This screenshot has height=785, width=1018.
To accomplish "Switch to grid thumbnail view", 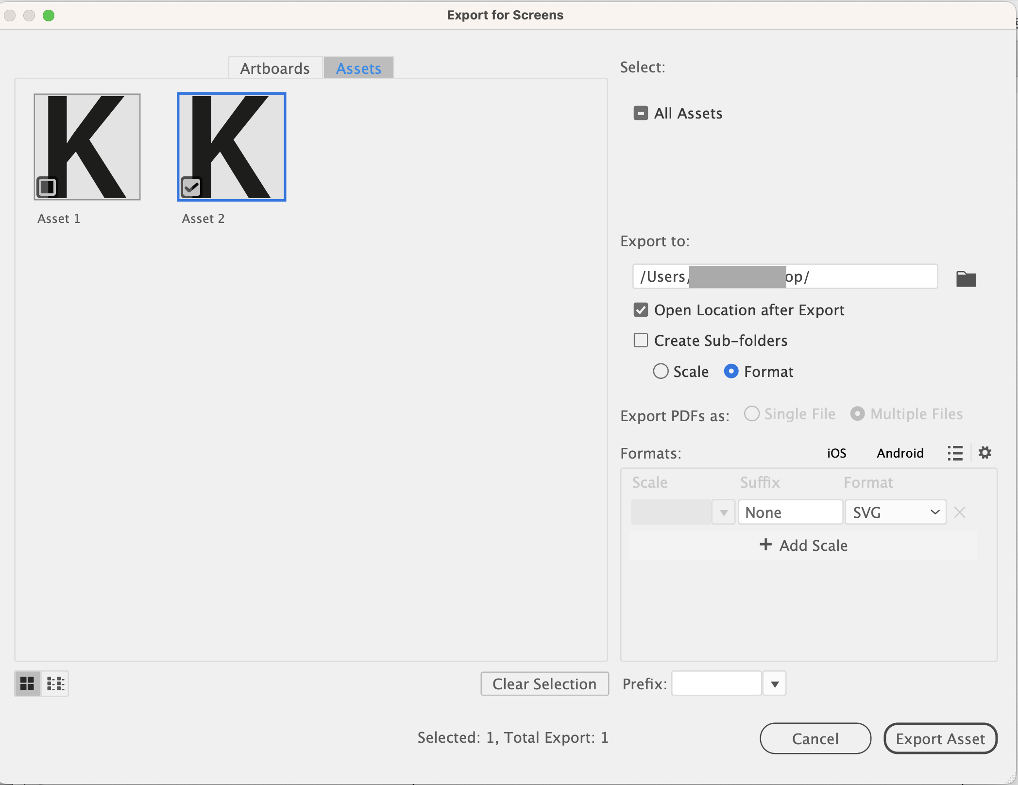I will point(27,683).
